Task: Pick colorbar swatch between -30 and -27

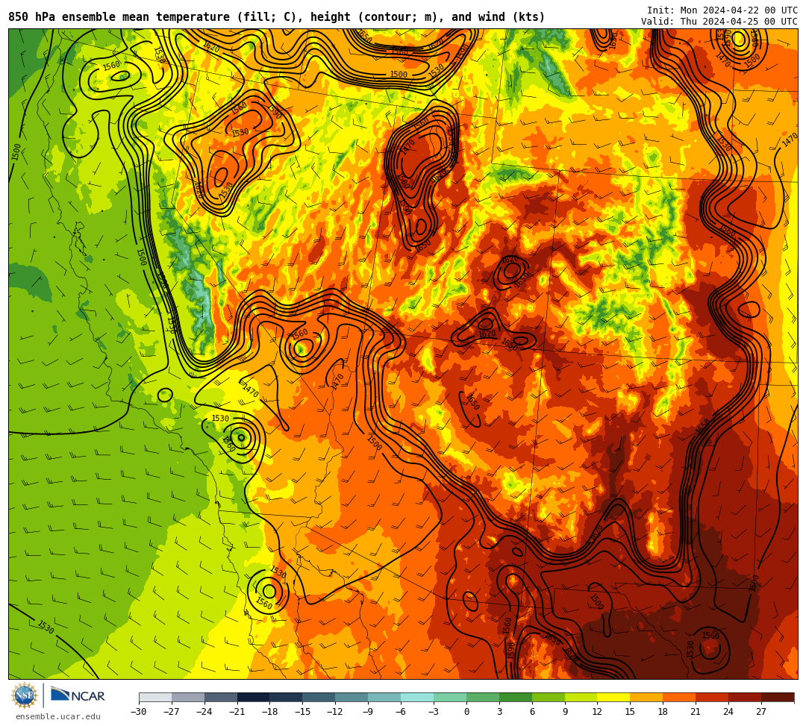Action: [x=155, y=697]
